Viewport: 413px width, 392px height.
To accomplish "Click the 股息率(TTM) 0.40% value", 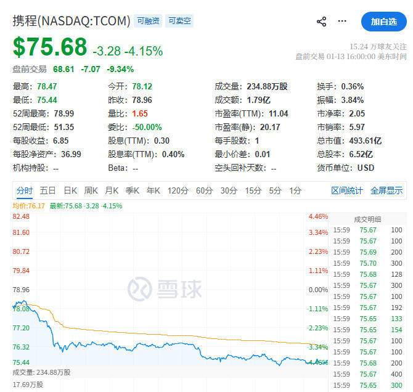I will pyautogui.click(x=173, y=154).
